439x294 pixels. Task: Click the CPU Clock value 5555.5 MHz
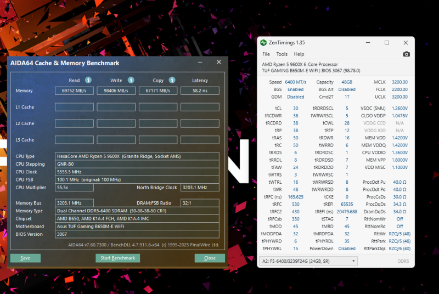pyautogui.click(x=137, y=172)
